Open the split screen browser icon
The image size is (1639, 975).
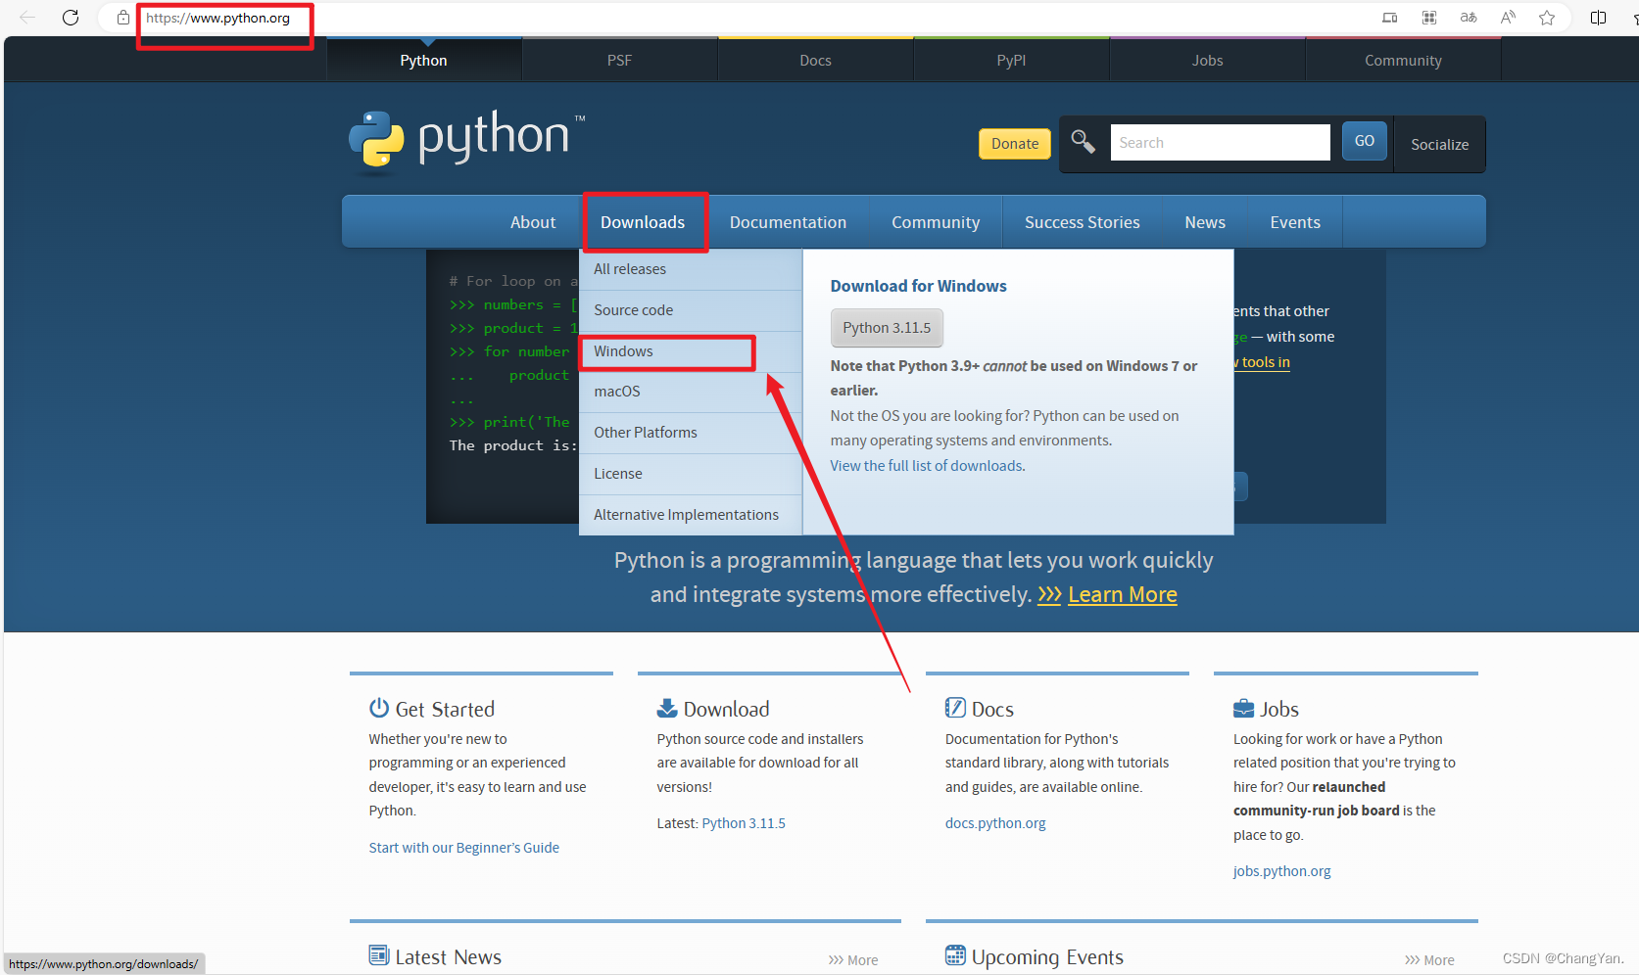1598,18
